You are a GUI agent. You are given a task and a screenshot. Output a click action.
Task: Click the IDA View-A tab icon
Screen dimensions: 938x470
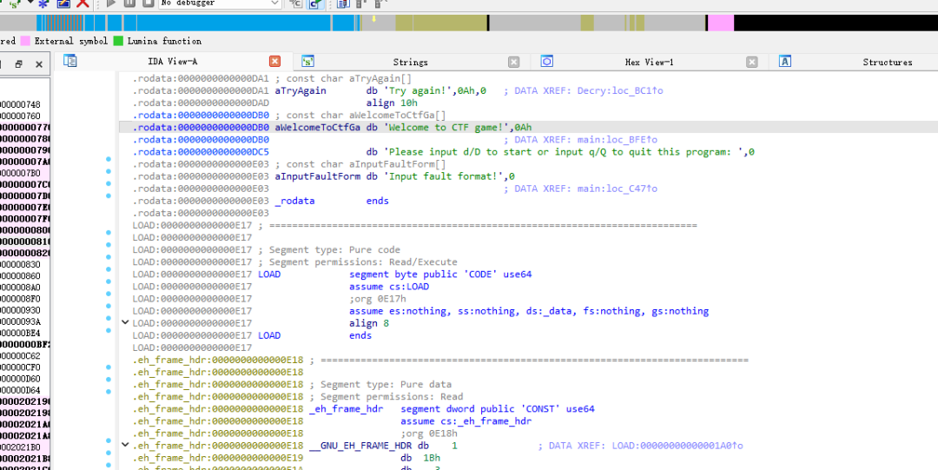point(70,61)
